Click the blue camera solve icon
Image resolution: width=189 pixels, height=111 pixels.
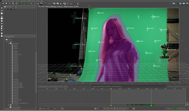coord(54,4)
